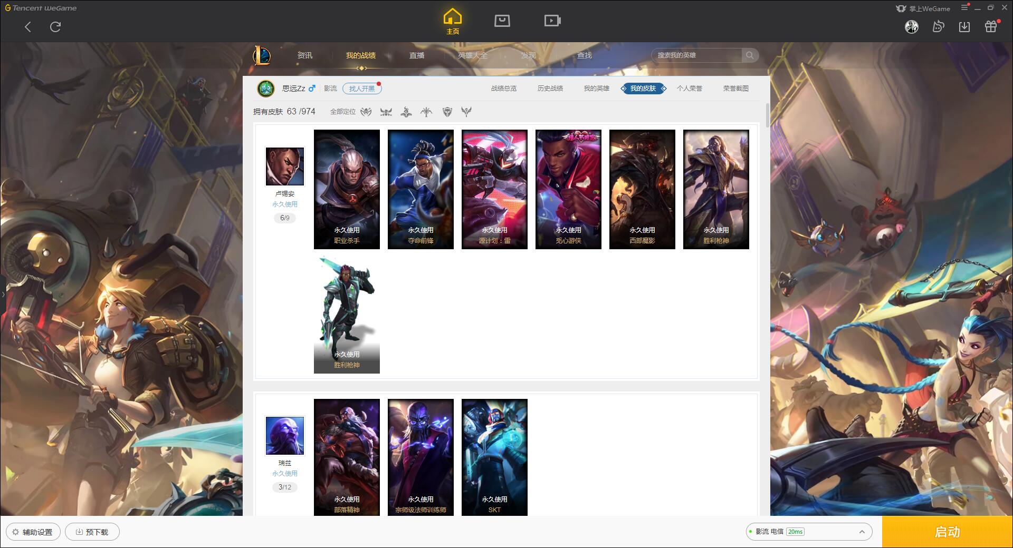
Task: Open the store bag icon in top bar
Action: (x=502, y=21)
